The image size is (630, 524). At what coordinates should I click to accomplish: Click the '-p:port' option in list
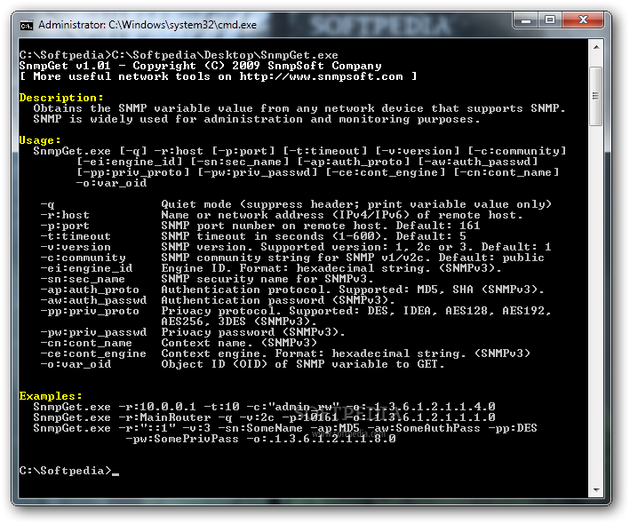coord(64,226)
